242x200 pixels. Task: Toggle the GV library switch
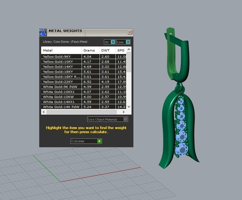[x=110, y=42]
